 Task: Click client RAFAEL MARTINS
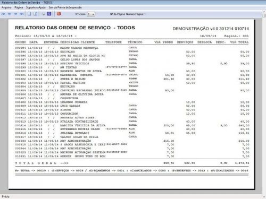[x=73, y=83]
